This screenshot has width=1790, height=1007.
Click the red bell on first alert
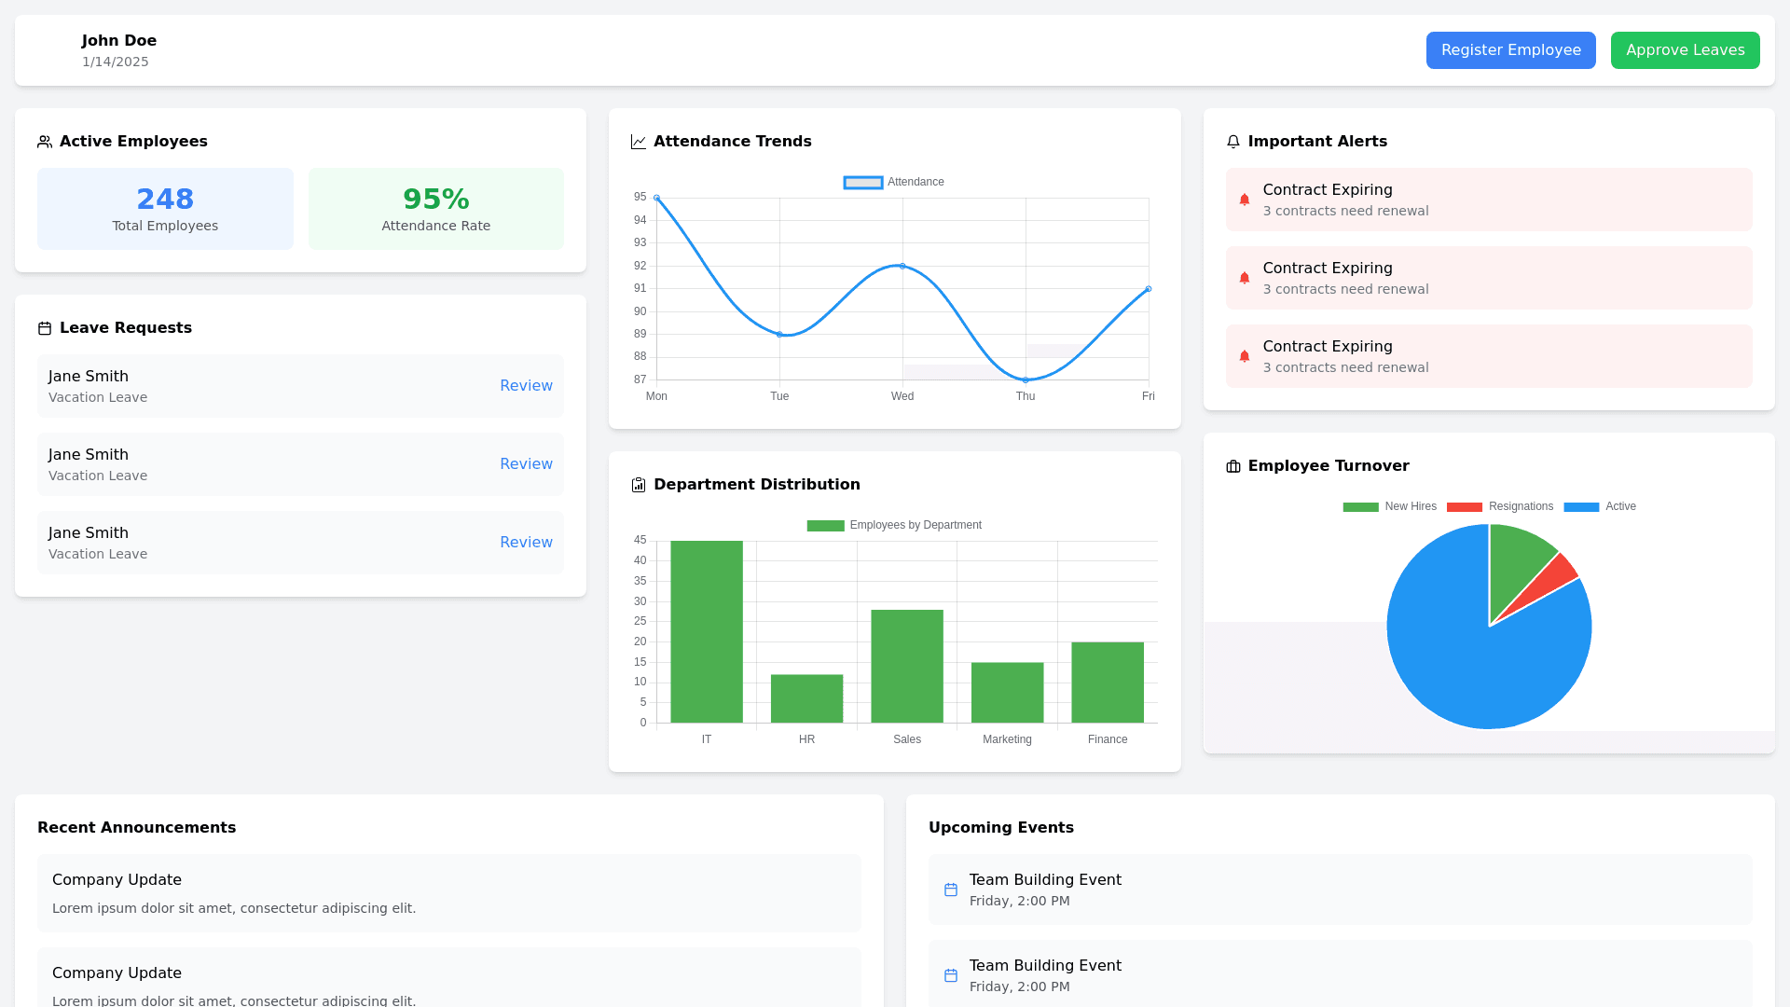pyautogui.click(x=1245, y=200)
